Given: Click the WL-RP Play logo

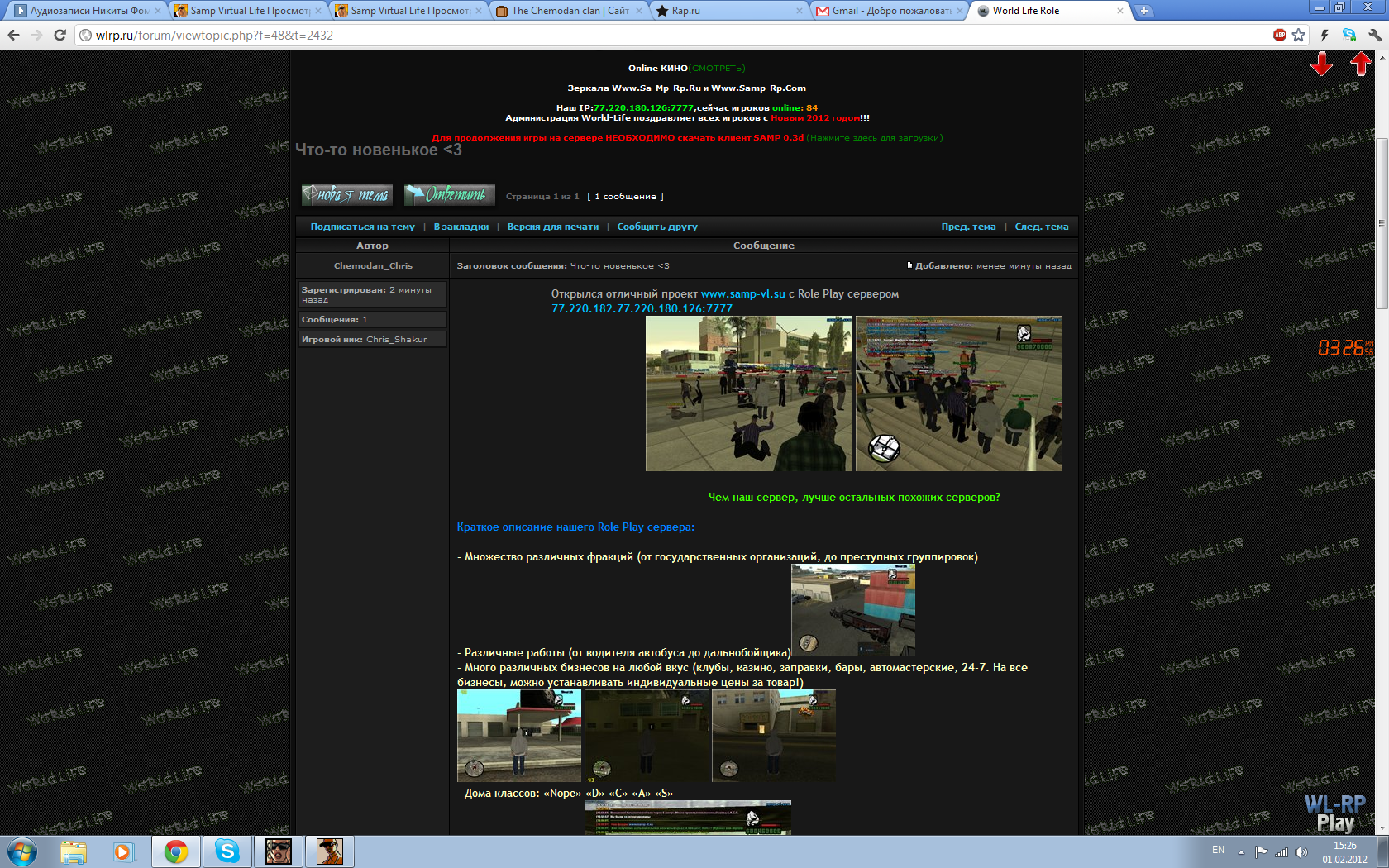Looking at the screenshot, I should (x=1335, y=813).
